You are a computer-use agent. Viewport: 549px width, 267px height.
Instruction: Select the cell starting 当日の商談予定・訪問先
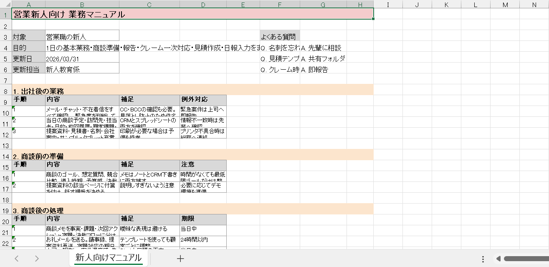82,122
